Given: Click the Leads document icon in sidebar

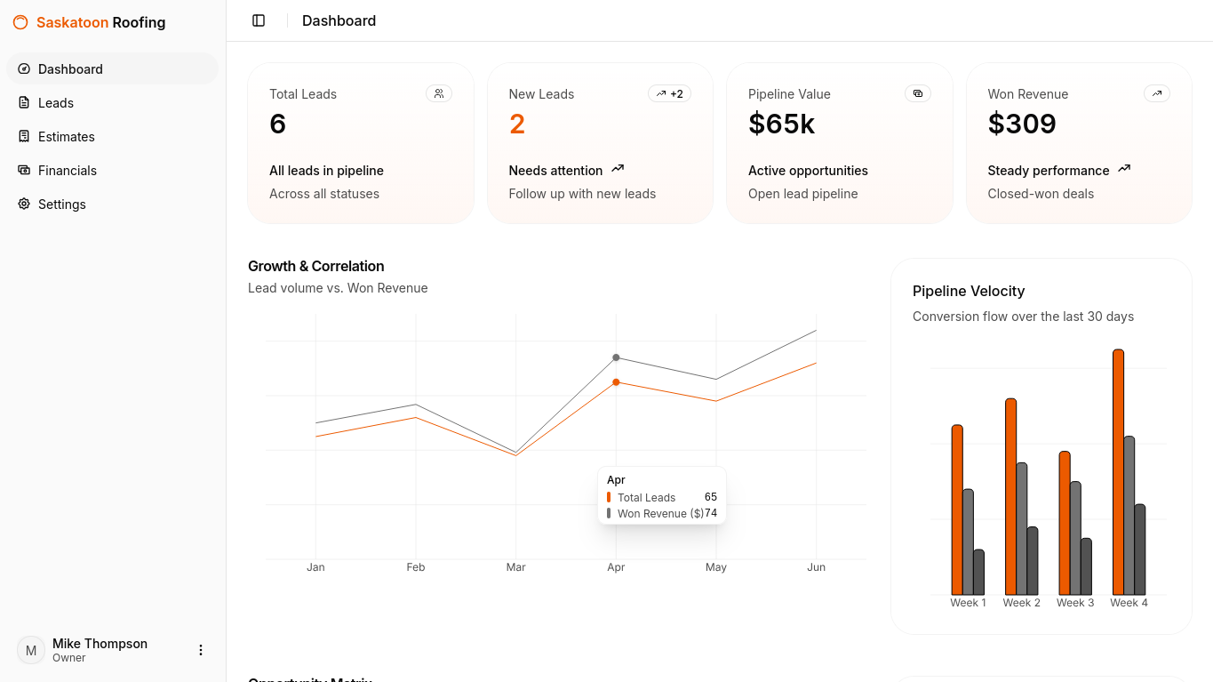Looking at the screenshot, I should (x=24, y=102).
